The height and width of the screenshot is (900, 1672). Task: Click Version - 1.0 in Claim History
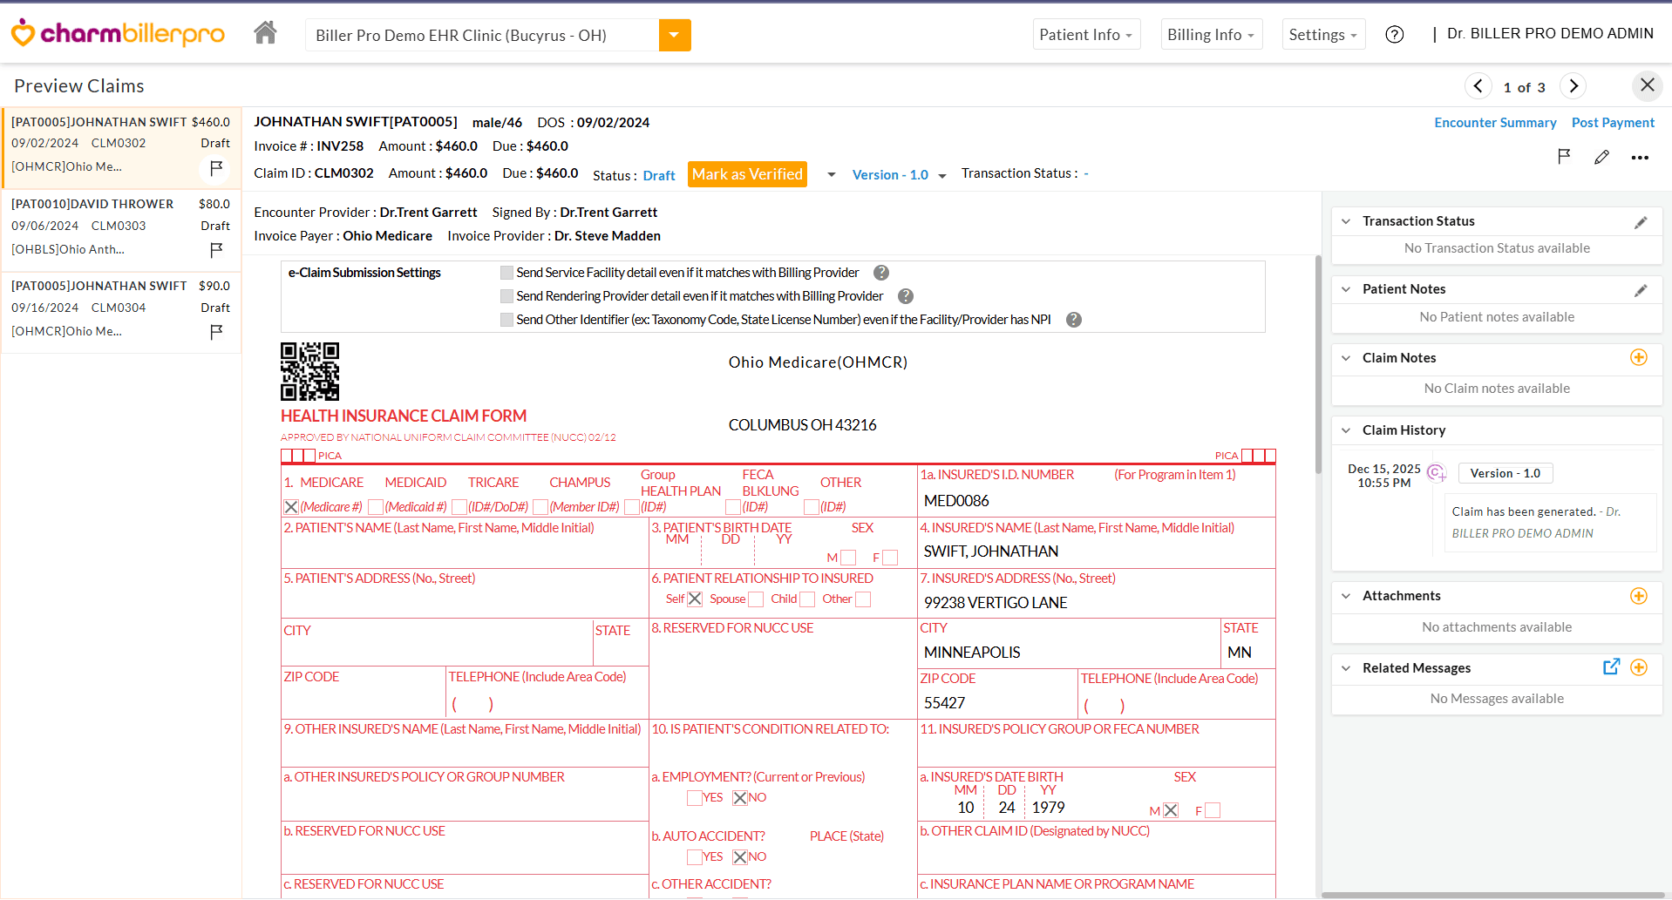pos(1505,473)
